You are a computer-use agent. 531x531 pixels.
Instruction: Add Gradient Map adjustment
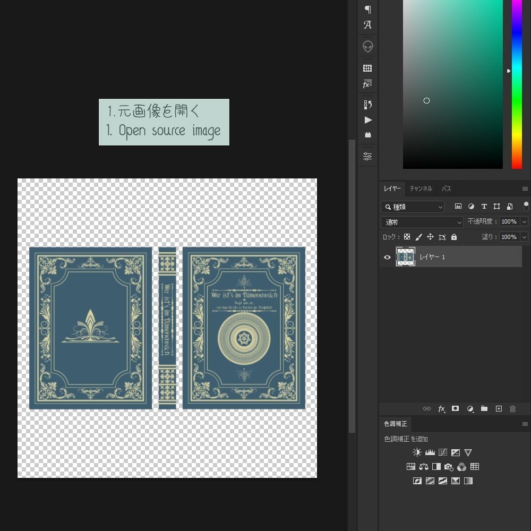[468, 481]
